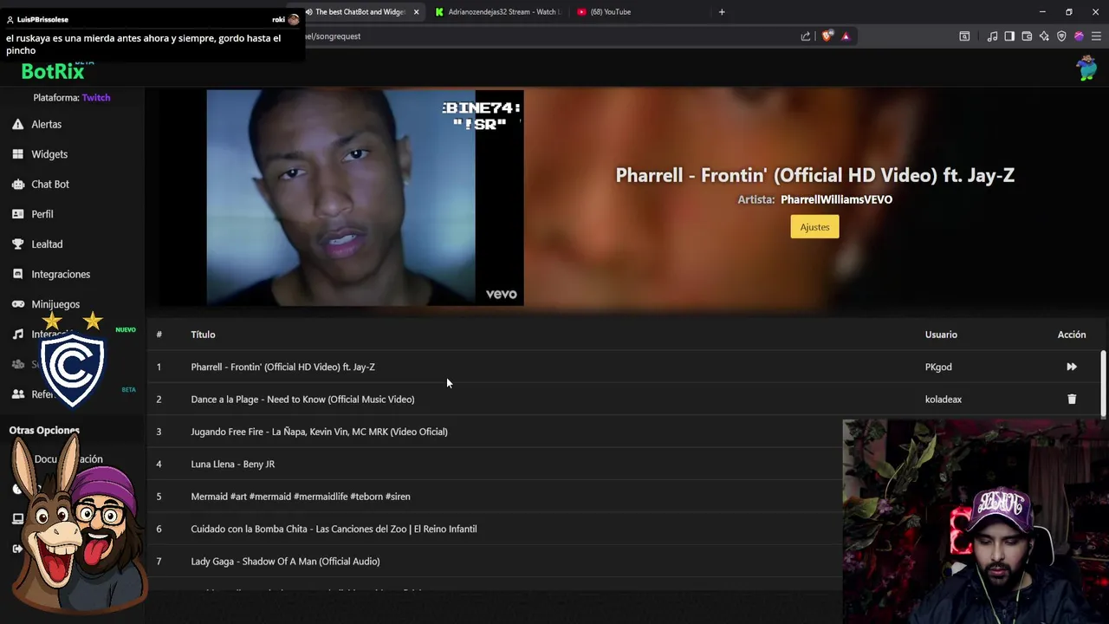Select The best ChatBot and Widgets tab

click(360, 12)
